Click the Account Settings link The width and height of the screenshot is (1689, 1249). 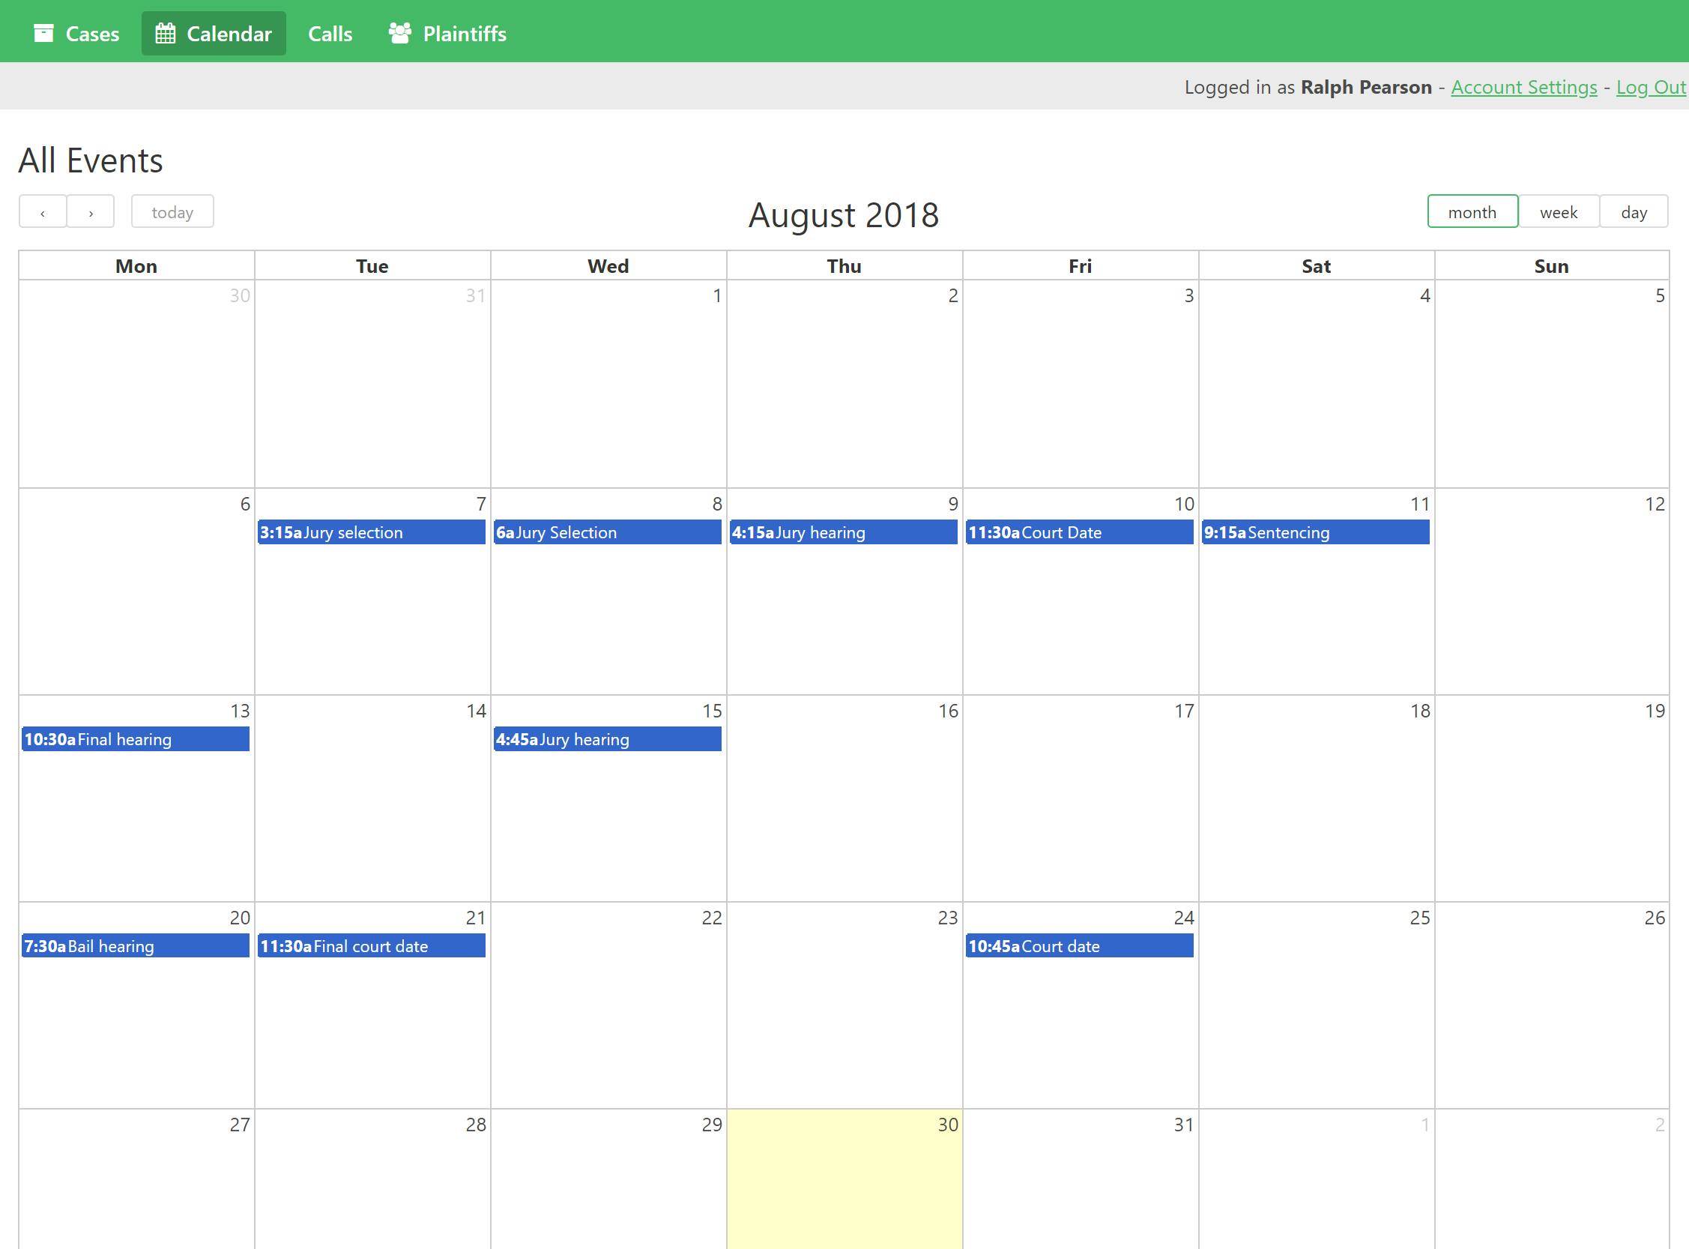[1524, 85]
